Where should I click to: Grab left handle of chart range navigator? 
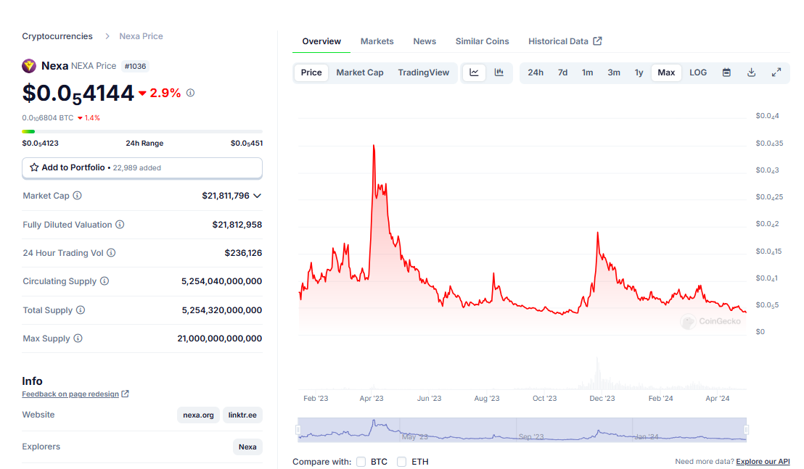point(298,430)
